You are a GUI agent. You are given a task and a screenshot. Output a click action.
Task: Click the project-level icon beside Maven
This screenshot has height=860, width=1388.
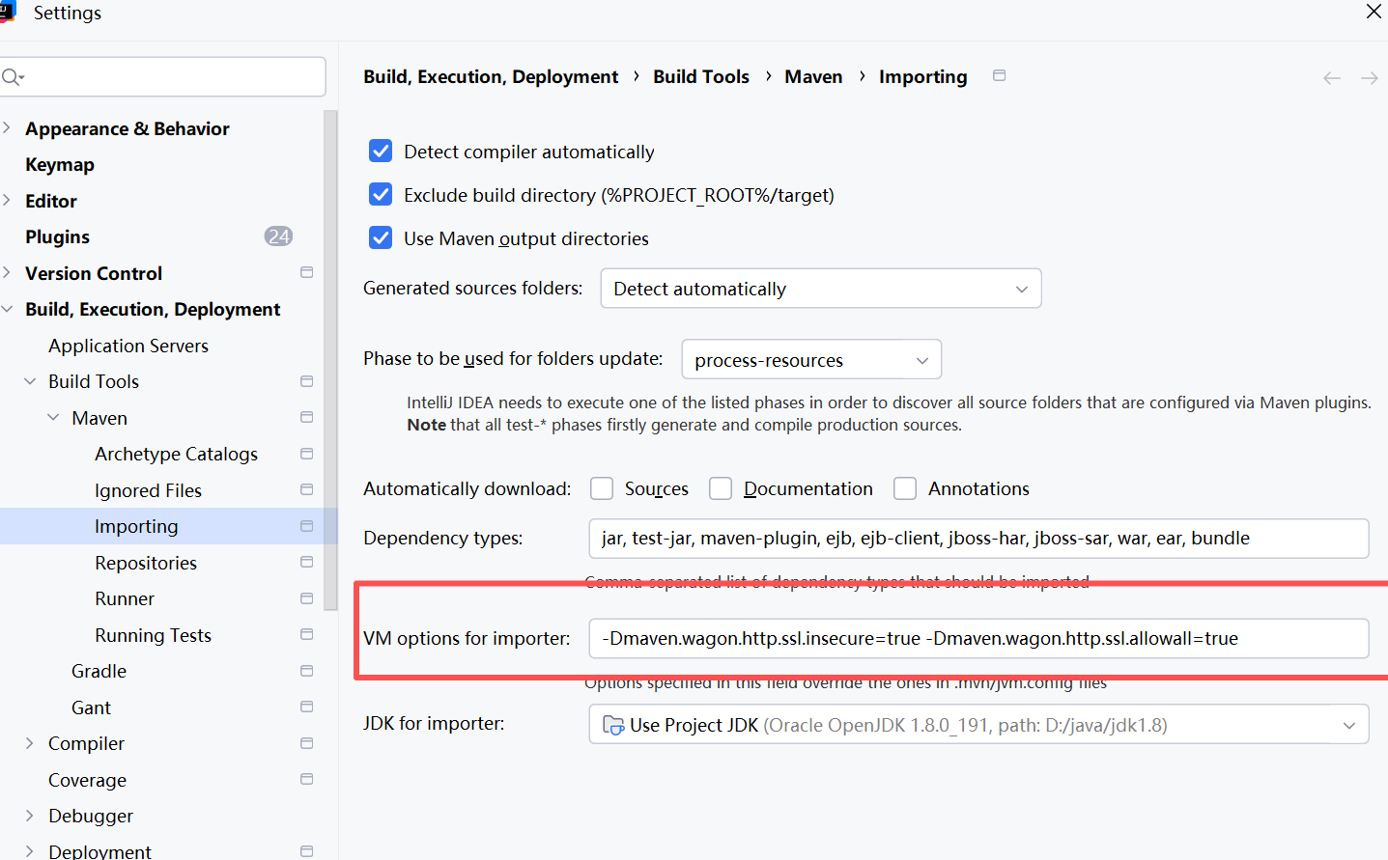tap(307, 417)
